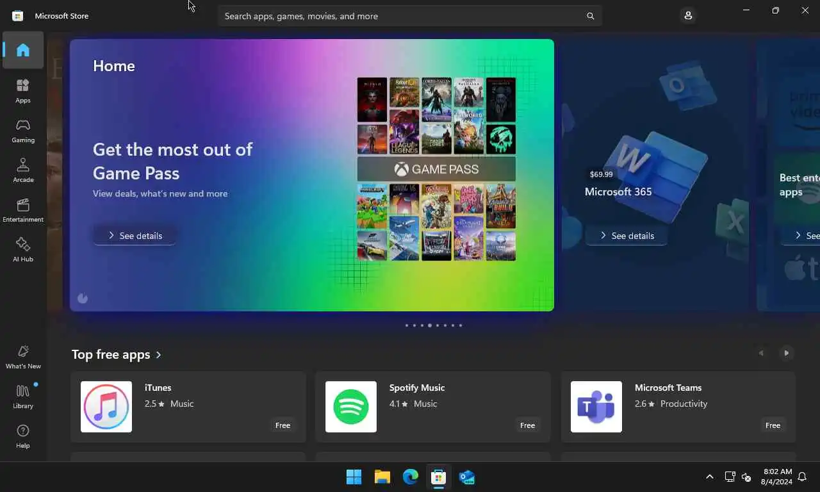This screenshot has width=820, height=492.
Task: Click the Get the most out of Game Pass heading
Action: point(173,161)
